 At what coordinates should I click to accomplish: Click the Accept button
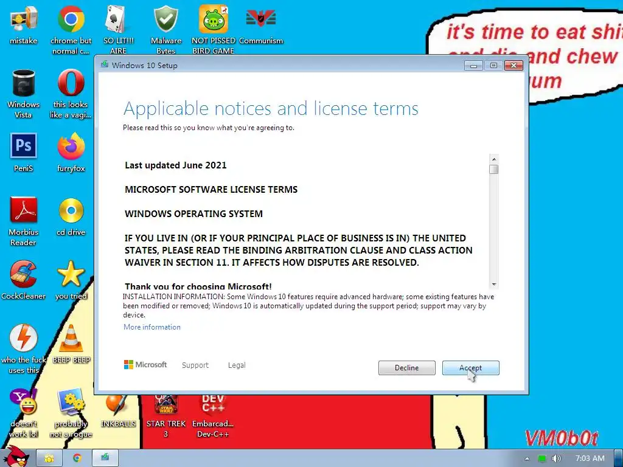470,368
